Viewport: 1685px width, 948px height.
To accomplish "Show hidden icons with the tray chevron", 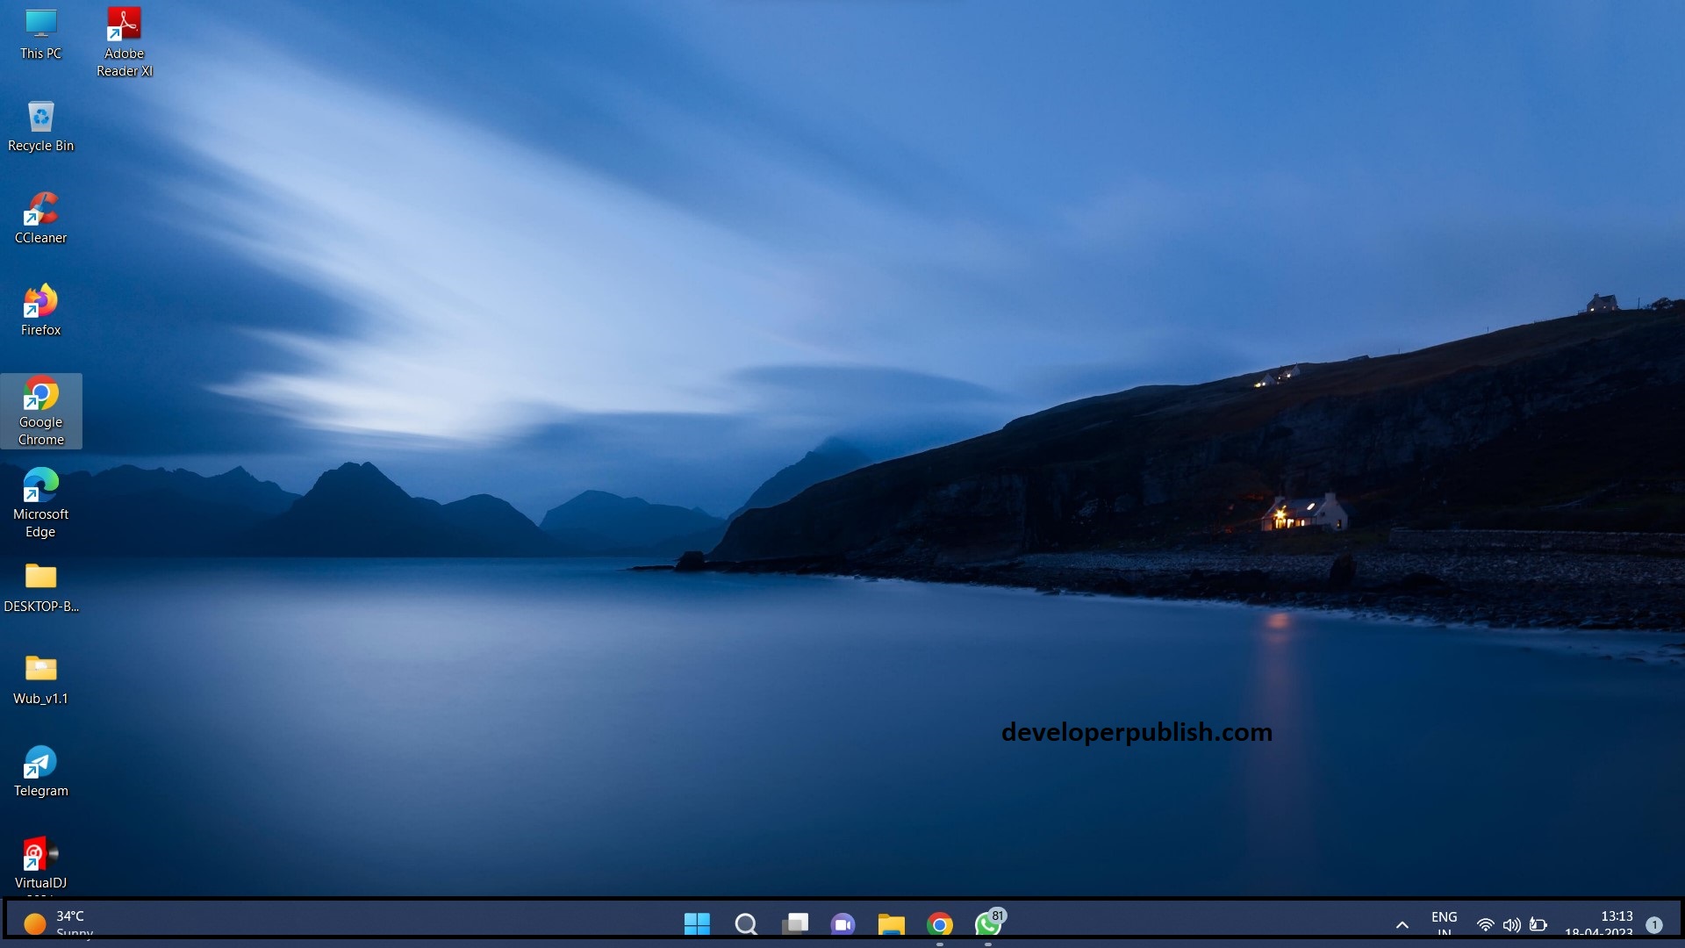I will point(1403,924).
